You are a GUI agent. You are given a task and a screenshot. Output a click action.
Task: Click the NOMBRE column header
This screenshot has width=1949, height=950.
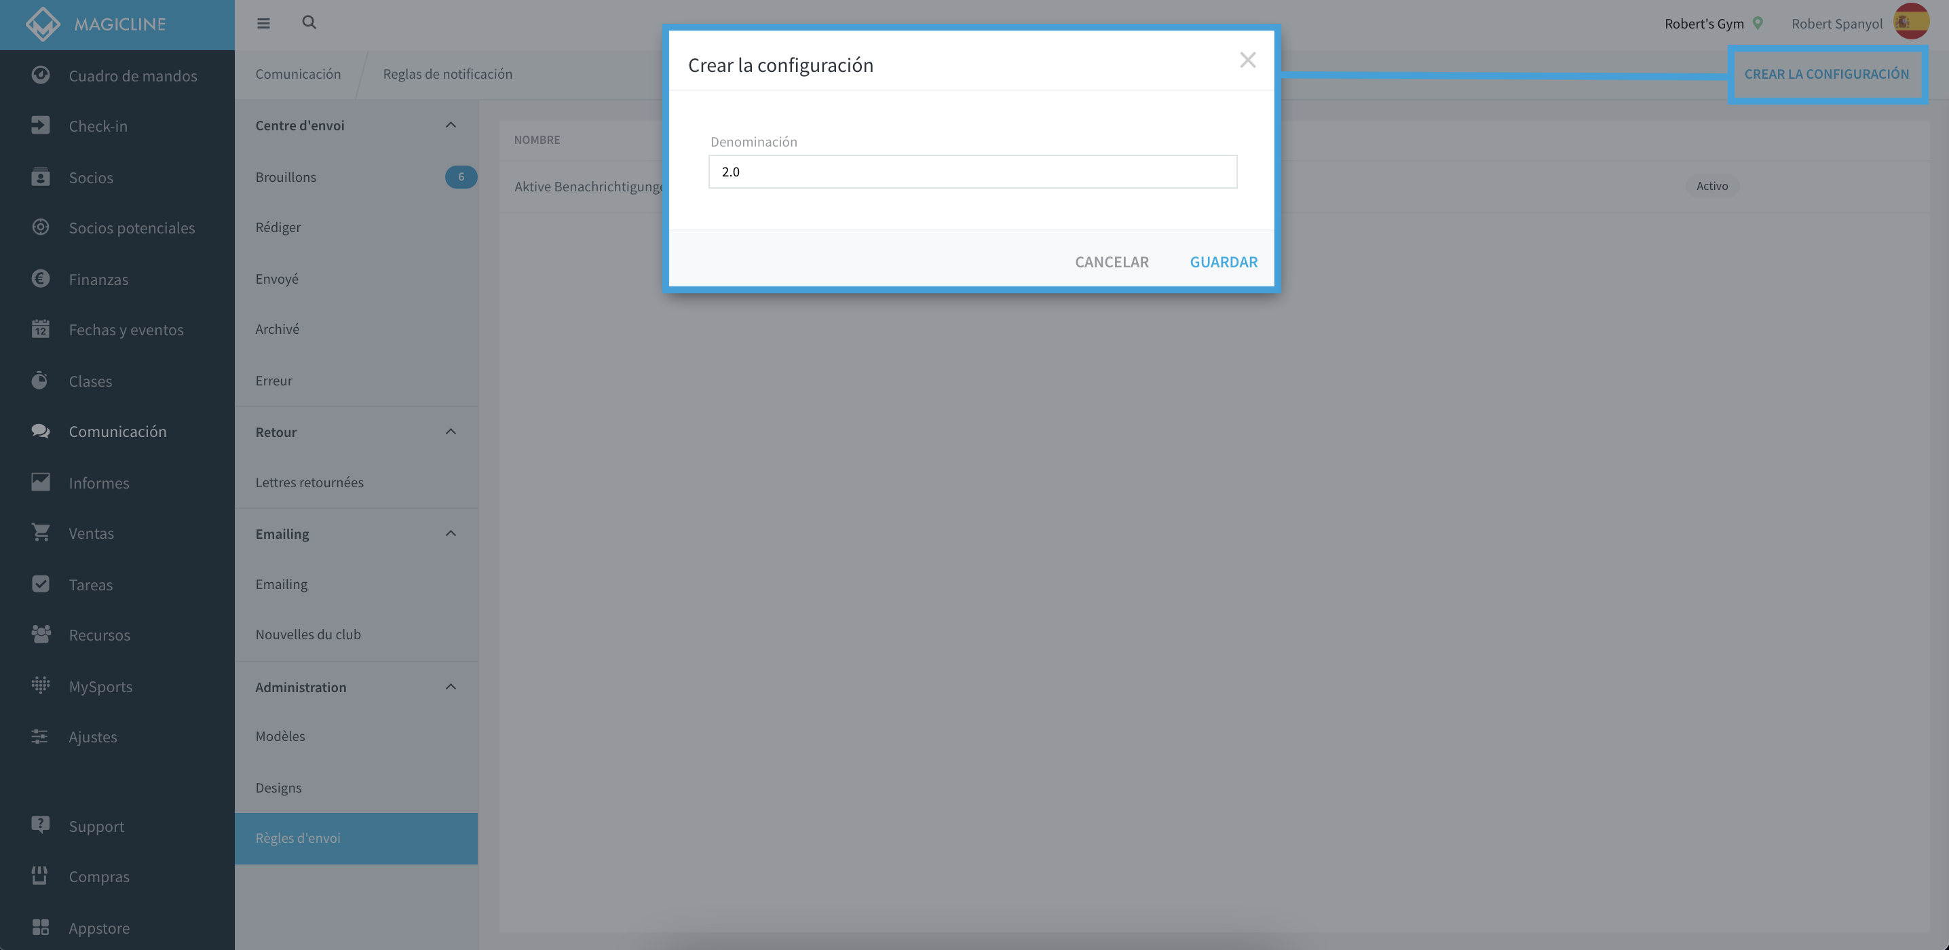[537, 139]
